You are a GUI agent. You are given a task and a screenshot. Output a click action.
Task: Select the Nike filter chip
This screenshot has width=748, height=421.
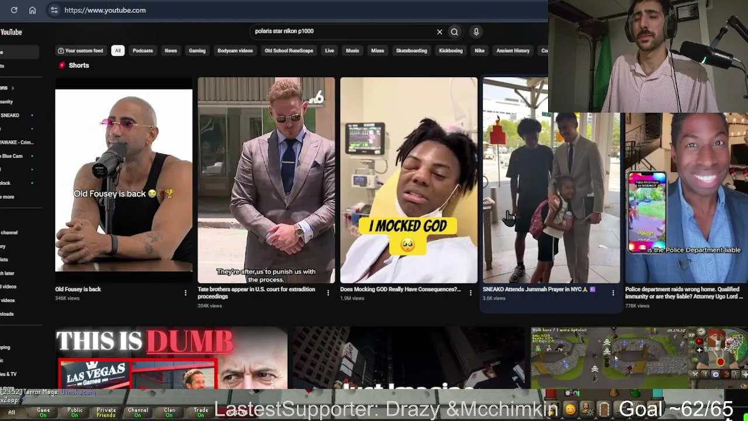(480, 51)
